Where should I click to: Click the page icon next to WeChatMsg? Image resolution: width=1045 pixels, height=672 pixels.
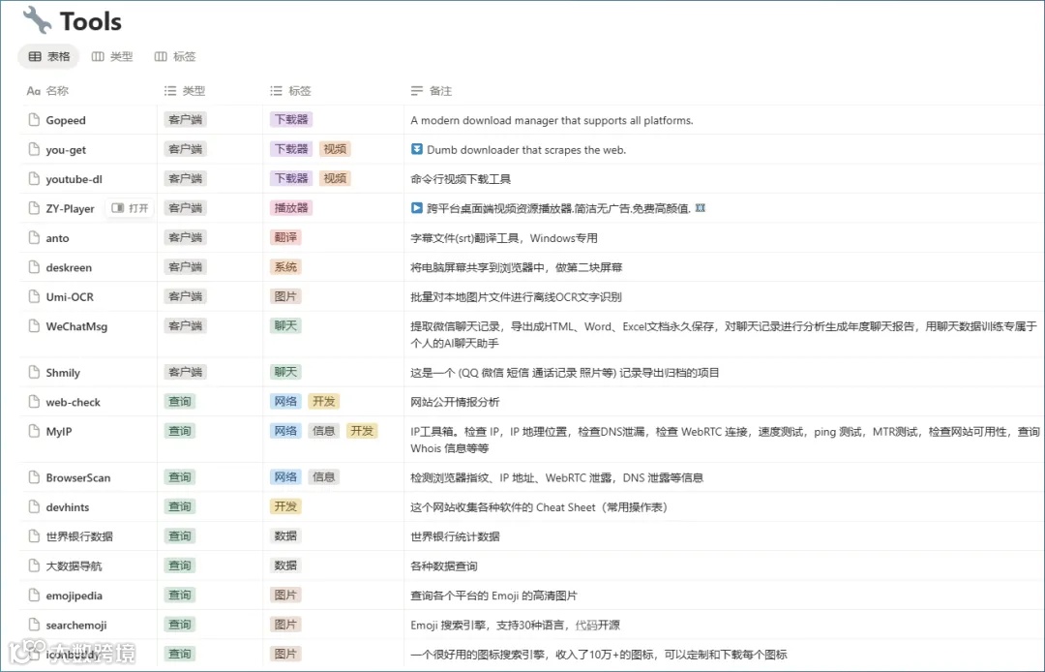click(x=36, y=326)
